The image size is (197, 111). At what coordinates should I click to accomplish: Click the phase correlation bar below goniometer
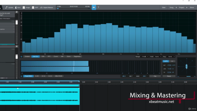187,76
